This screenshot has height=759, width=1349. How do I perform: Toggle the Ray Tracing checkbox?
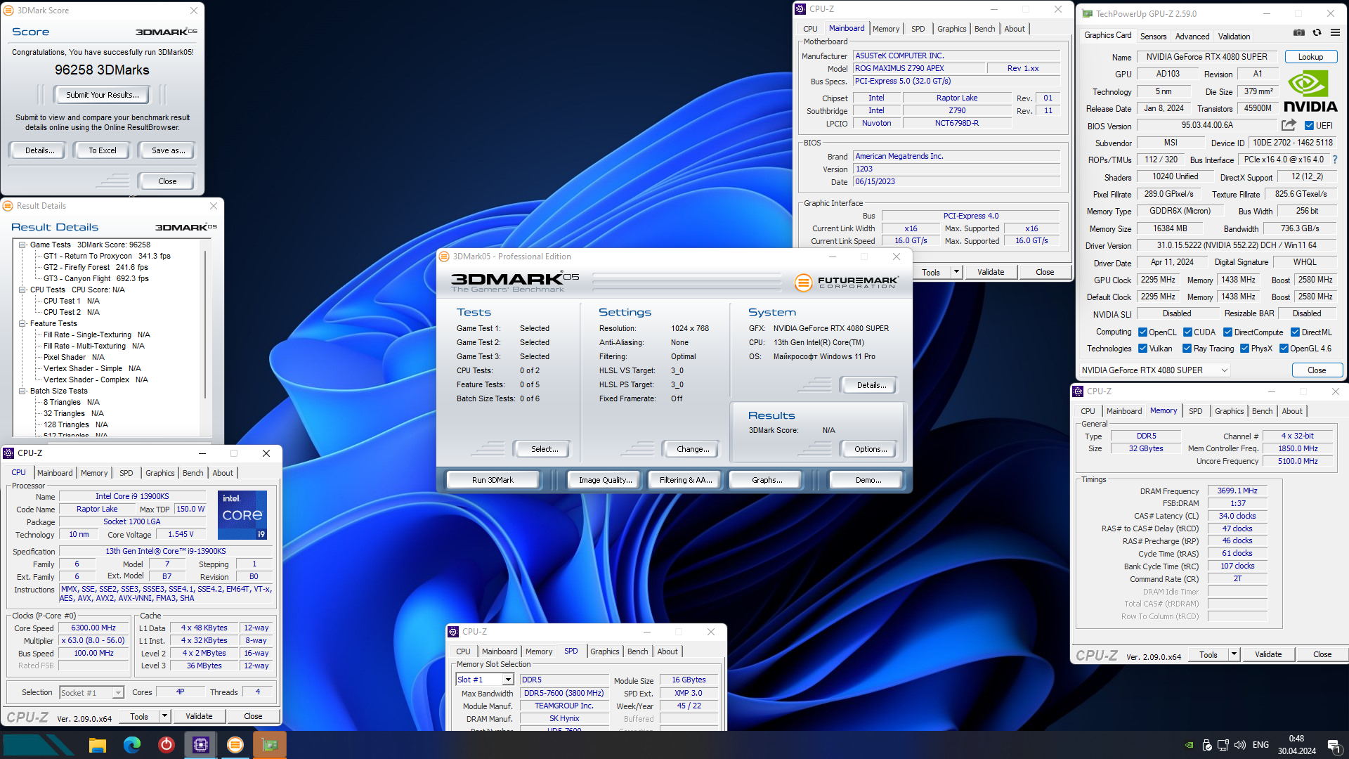(x=1187, y=349)
